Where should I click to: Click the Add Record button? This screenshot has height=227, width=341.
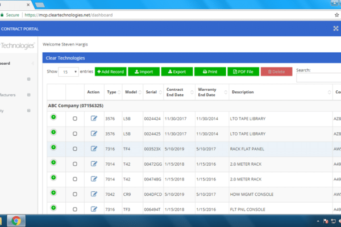coord(110,72)
